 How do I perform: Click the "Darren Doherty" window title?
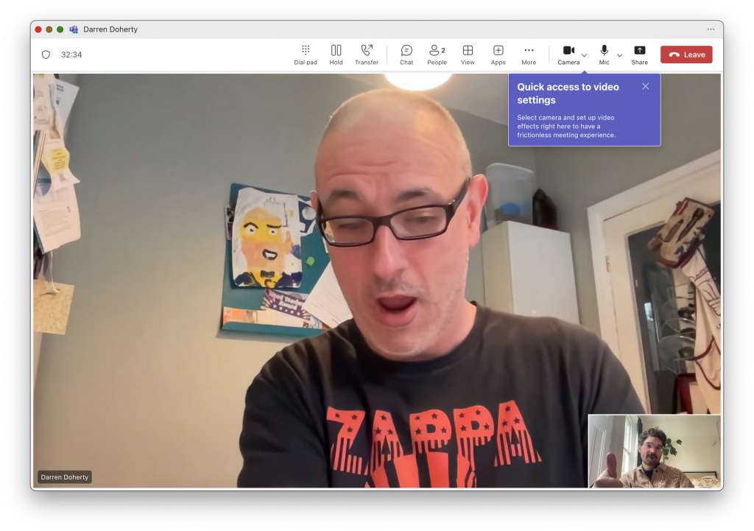point(110,29)
